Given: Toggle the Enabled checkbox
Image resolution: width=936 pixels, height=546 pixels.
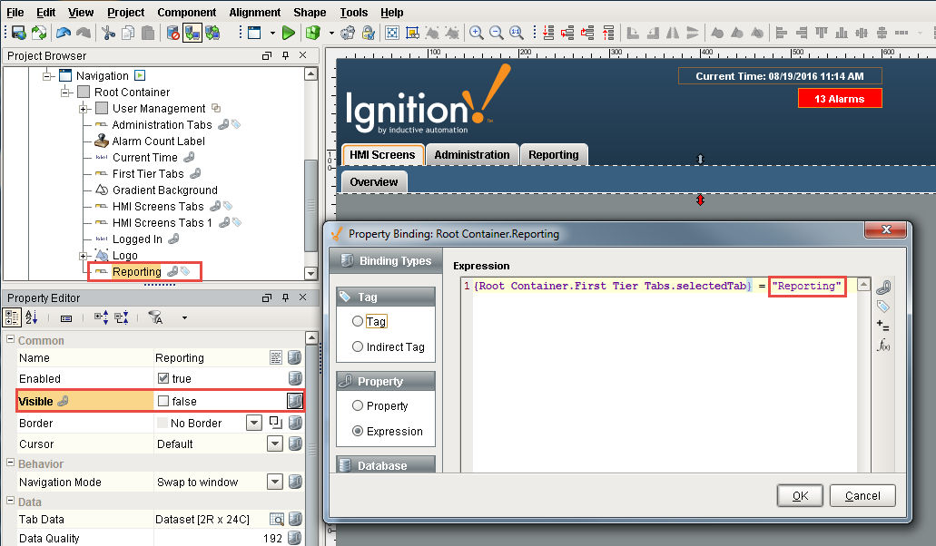Looking at the screenshot, I should click(x=163, y=378).
